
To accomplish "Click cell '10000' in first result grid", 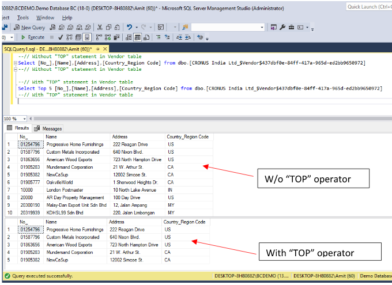I will tap(31, 190).
